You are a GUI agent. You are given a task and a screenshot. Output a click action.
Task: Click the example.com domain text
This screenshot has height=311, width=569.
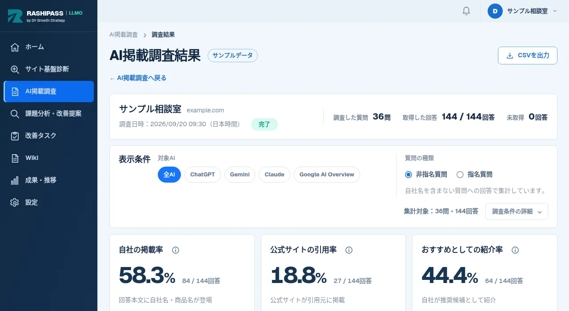(x=205, y=110)
